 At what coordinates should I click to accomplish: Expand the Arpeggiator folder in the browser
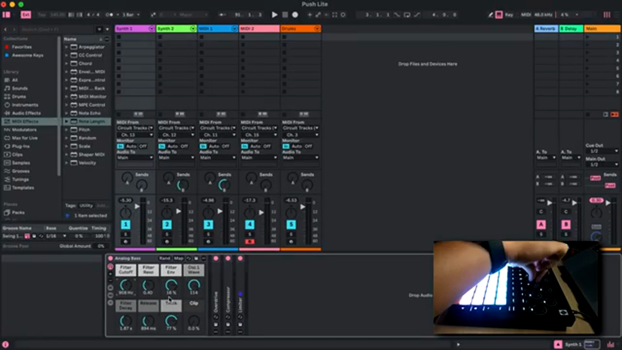[67, 47]
